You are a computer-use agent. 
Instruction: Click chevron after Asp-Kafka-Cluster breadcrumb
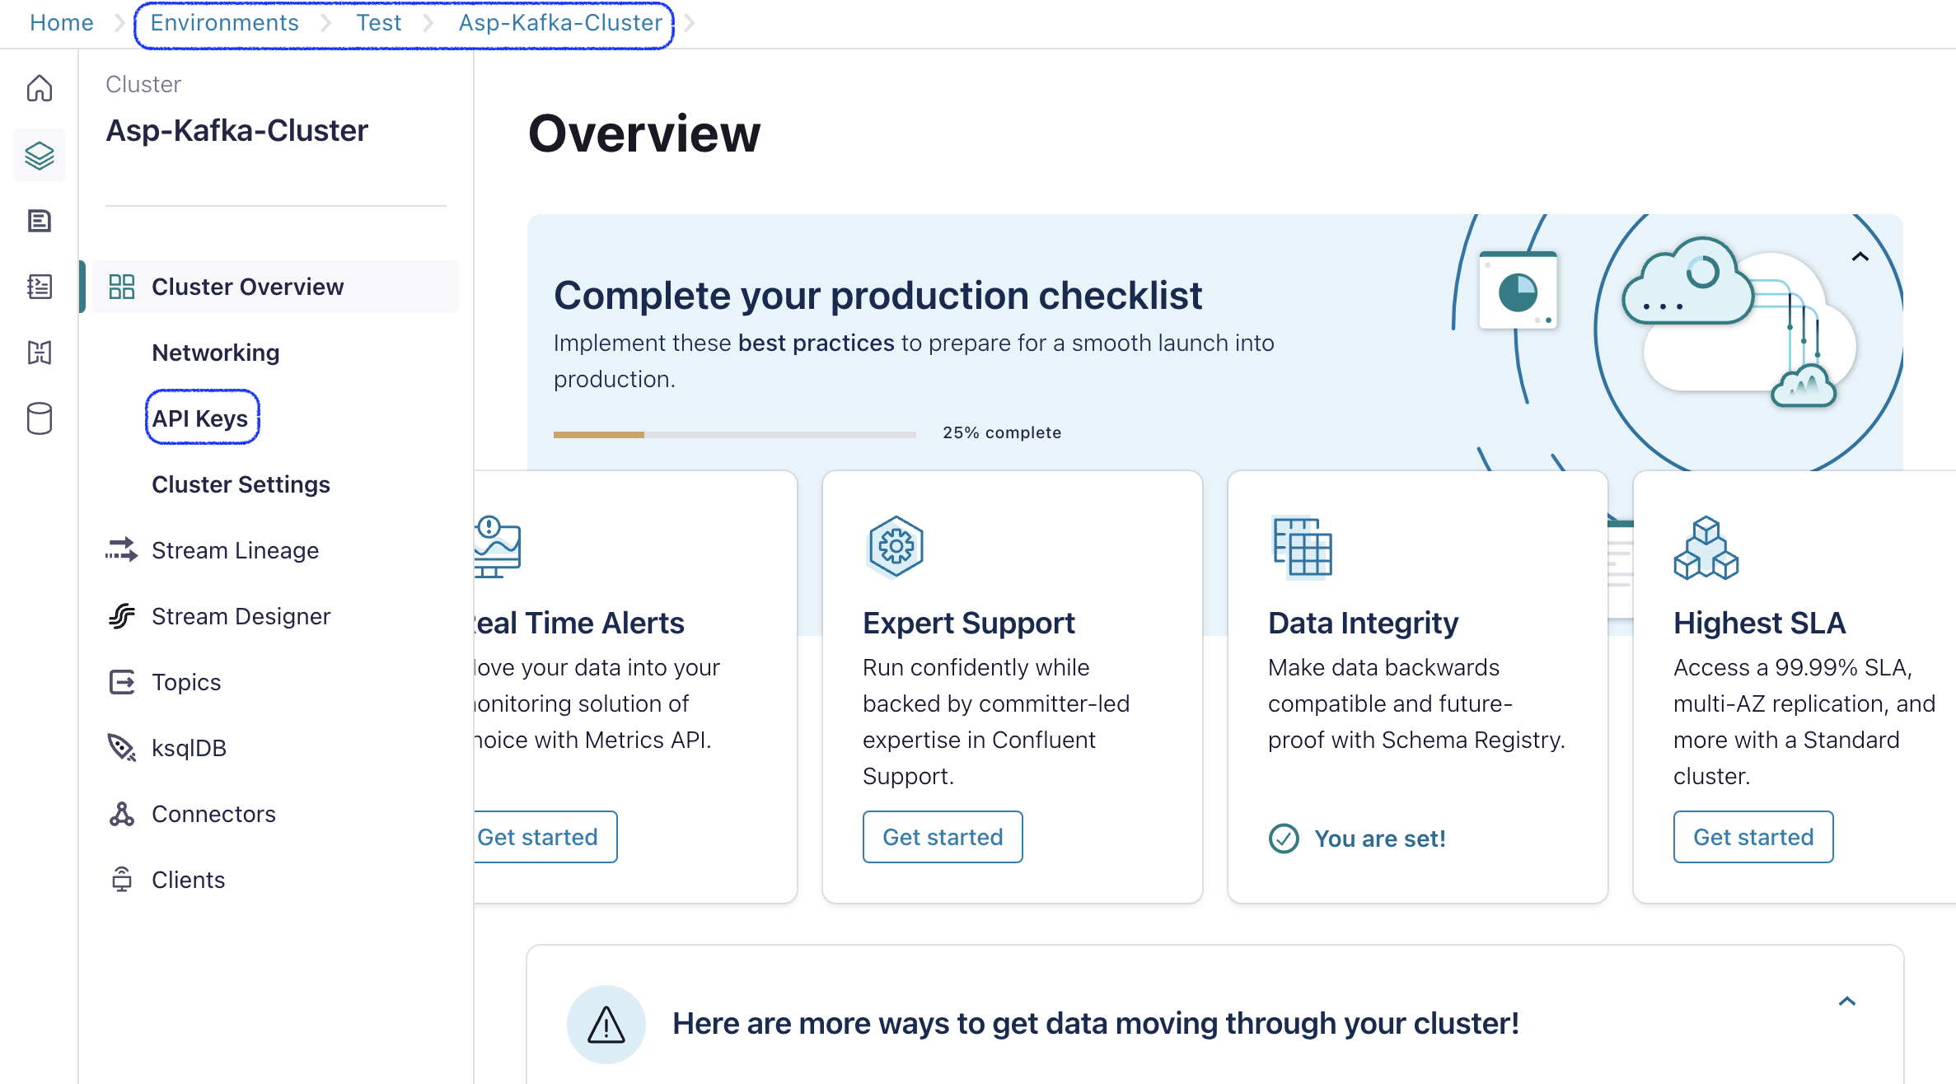click(690, 23)
